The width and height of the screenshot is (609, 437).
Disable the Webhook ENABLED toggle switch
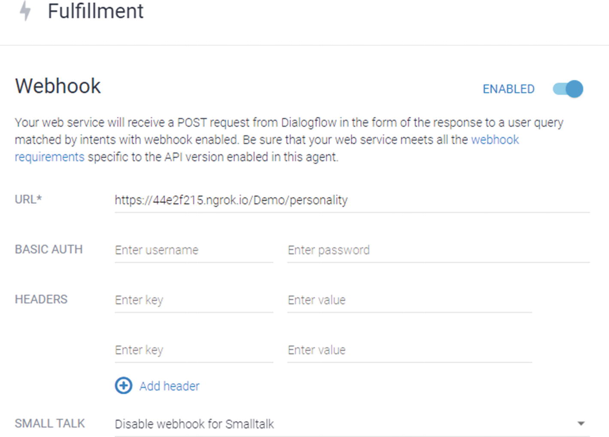[568, 89]
